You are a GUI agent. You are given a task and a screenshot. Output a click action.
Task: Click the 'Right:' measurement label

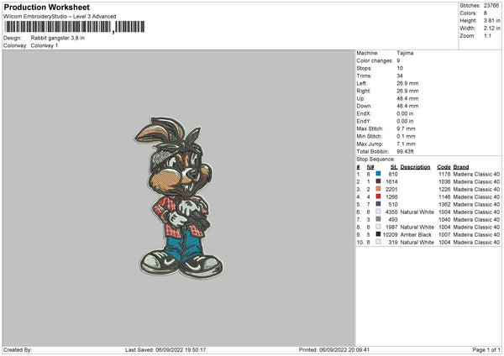[364, 91]
